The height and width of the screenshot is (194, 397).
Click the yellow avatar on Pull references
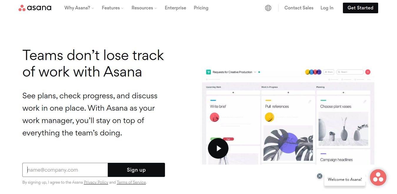coord(269,117)
